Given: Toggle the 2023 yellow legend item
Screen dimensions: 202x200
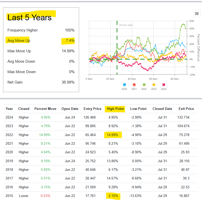Looking at the screenshot, I should [x=154, y=85].
